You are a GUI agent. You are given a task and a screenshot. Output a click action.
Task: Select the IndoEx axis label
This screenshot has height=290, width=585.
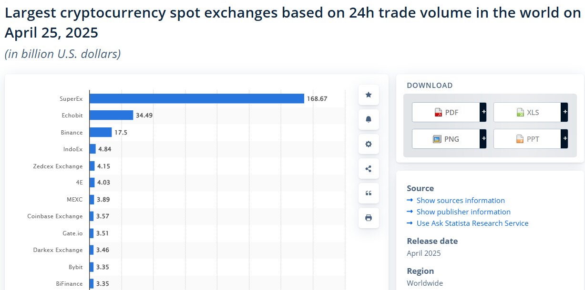click(73, 149)
